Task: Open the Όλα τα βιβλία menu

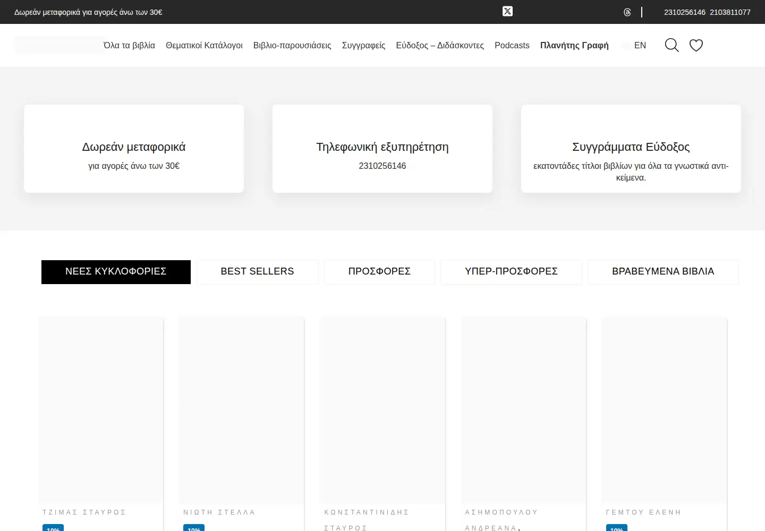Action: 129,46
